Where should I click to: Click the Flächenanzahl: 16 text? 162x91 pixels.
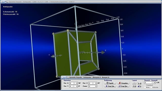tap(11, 14)
